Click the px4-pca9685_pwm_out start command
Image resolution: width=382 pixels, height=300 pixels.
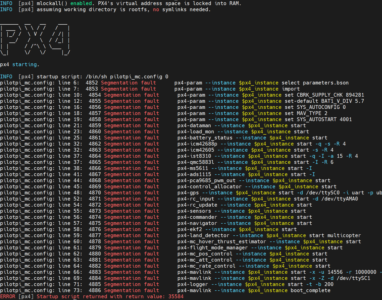(x=254, y=180)
